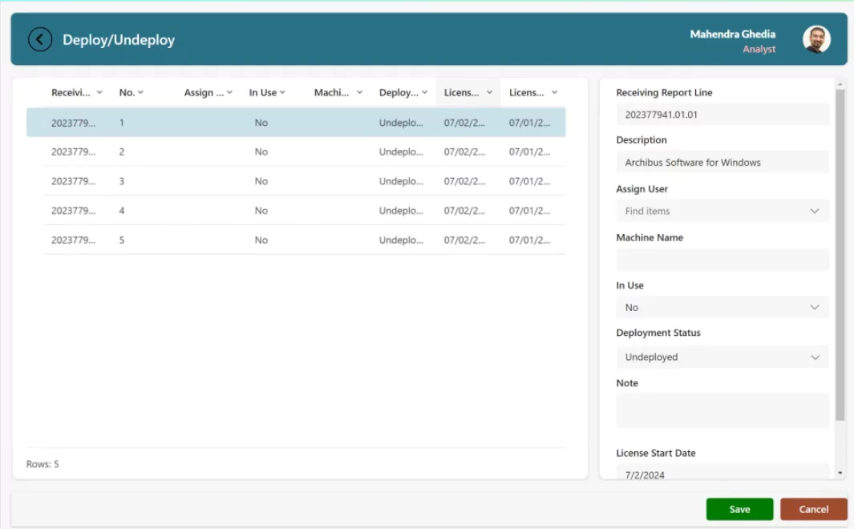This screenshot has height=529, width=854.
Task: Click inside the Note text area
Action: [721, 410]
